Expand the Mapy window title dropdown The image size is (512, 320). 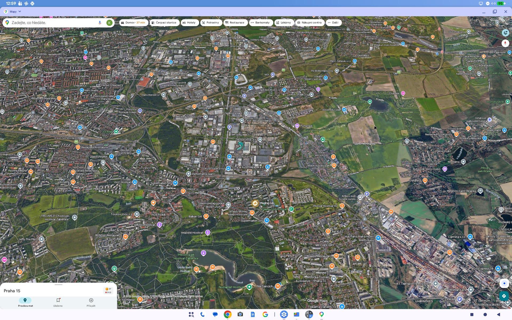click(x=20, y=11)
